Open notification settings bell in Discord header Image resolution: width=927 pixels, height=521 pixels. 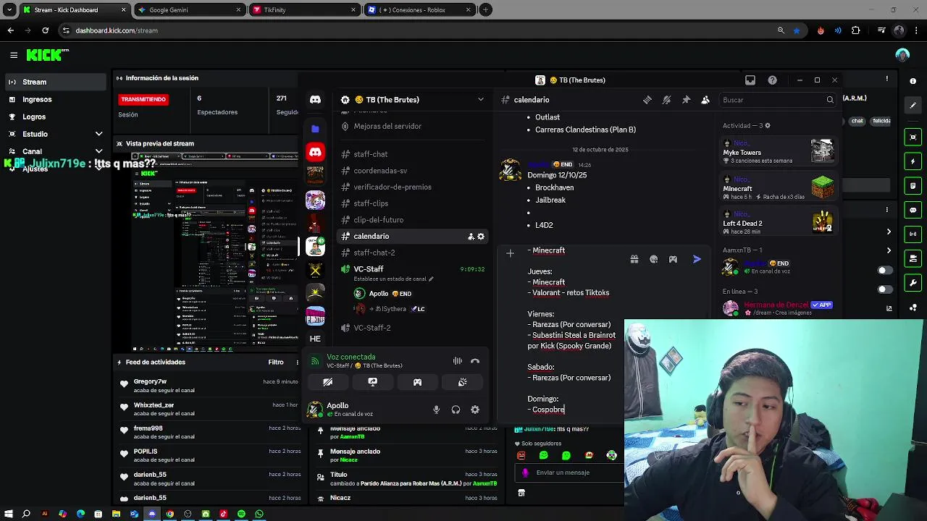pos(667,100)
